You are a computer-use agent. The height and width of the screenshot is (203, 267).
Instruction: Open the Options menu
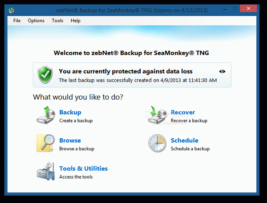[36, 21]
